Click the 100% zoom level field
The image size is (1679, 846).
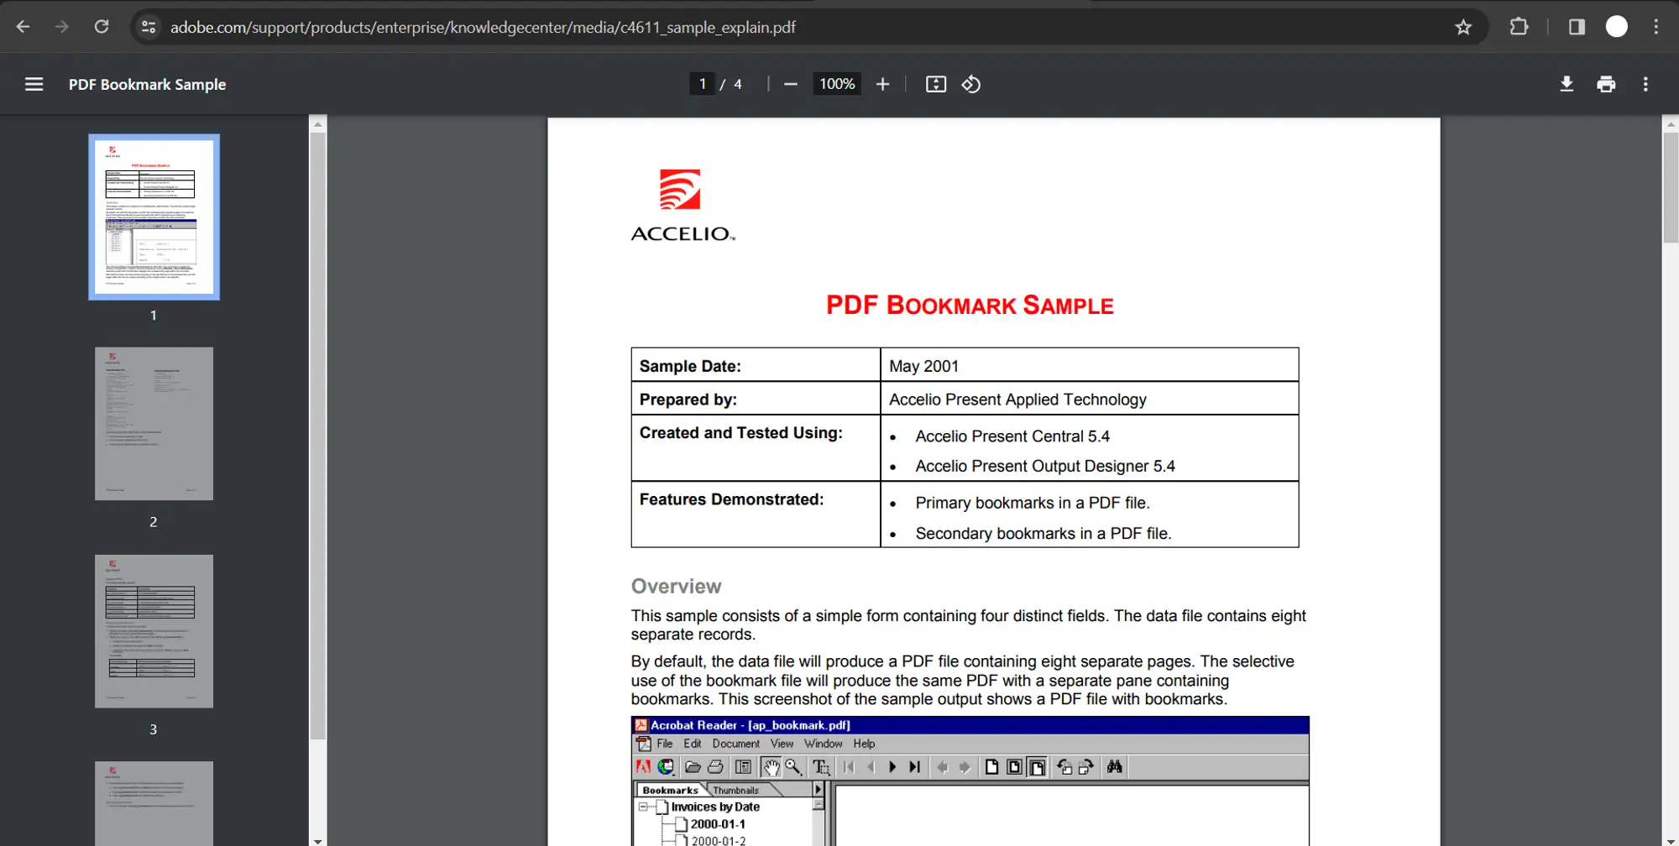(837, 84)
